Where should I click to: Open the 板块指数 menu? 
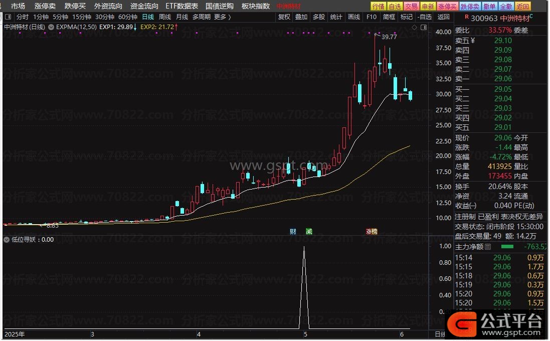(256, 7)
